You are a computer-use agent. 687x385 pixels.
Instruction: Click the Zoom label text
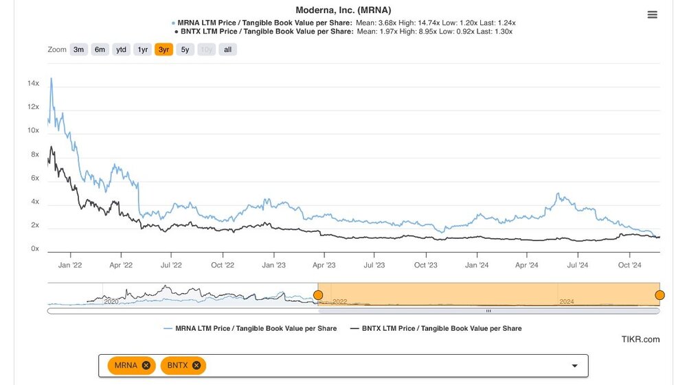tap(57, 49)
